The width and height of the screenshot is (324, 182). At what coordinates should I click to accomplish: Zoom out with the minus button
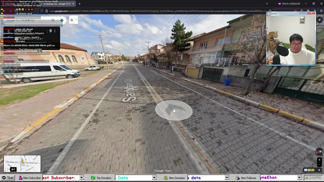pyautogui.click(x=319, y=165)
